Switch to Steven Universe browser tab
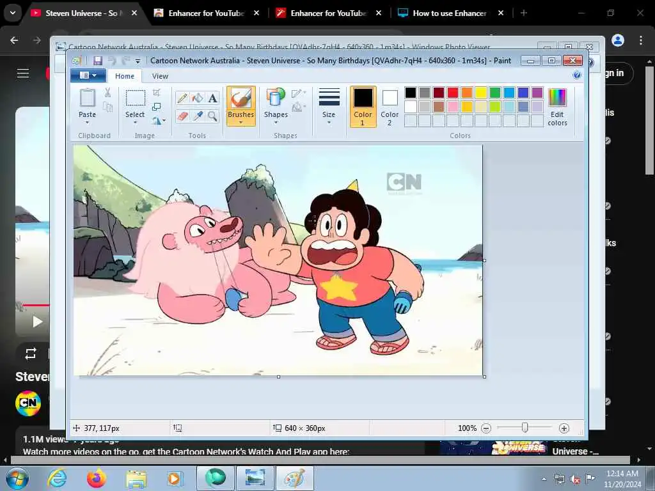 81,13
